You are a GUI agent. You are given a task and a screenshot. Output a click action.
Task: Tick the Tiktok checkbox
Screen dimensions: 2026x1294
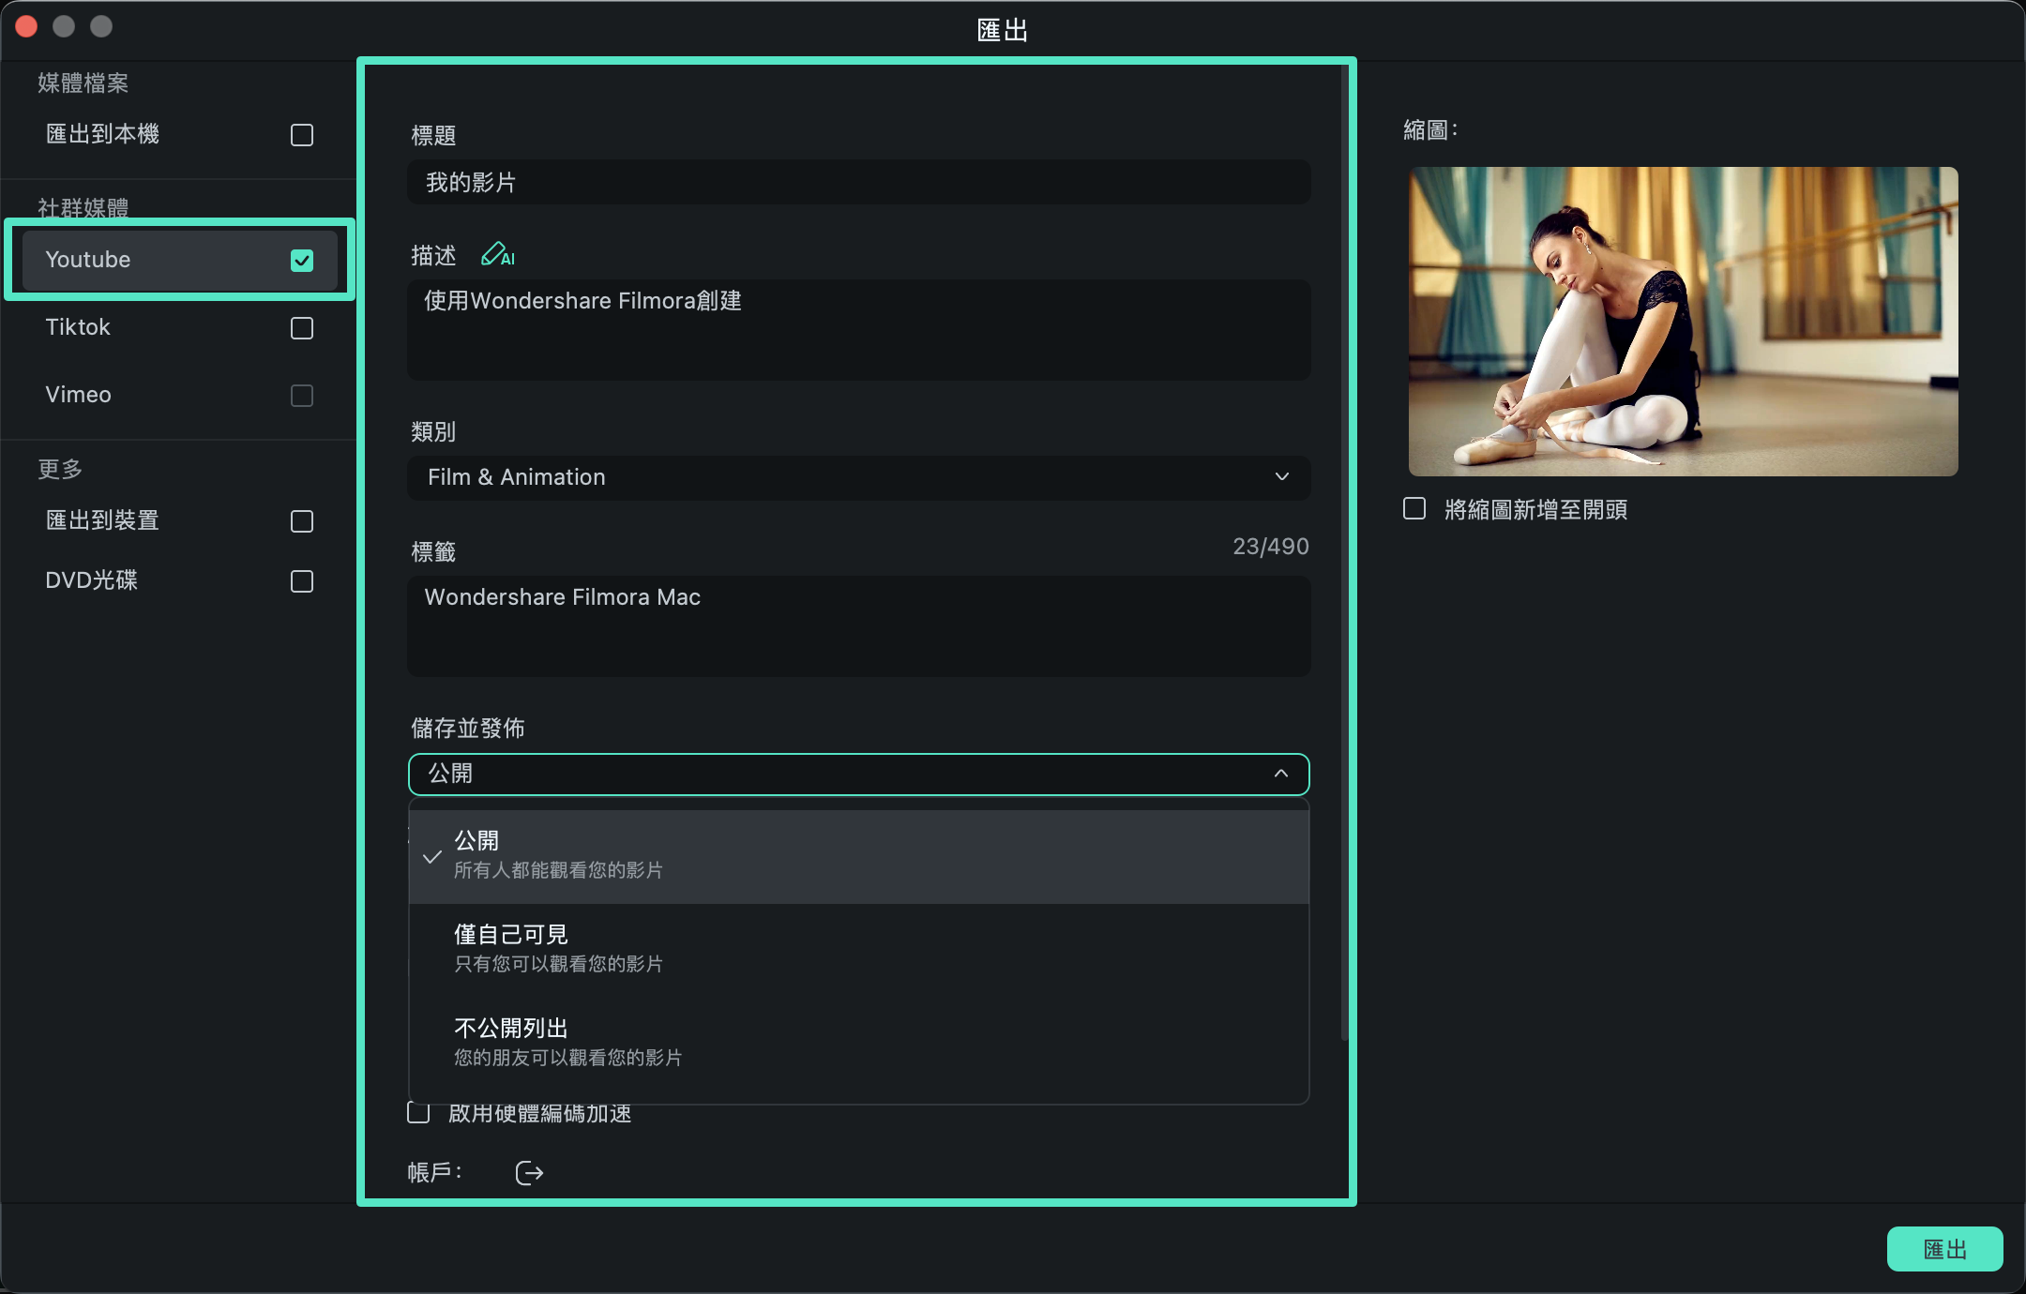point(302,328)
